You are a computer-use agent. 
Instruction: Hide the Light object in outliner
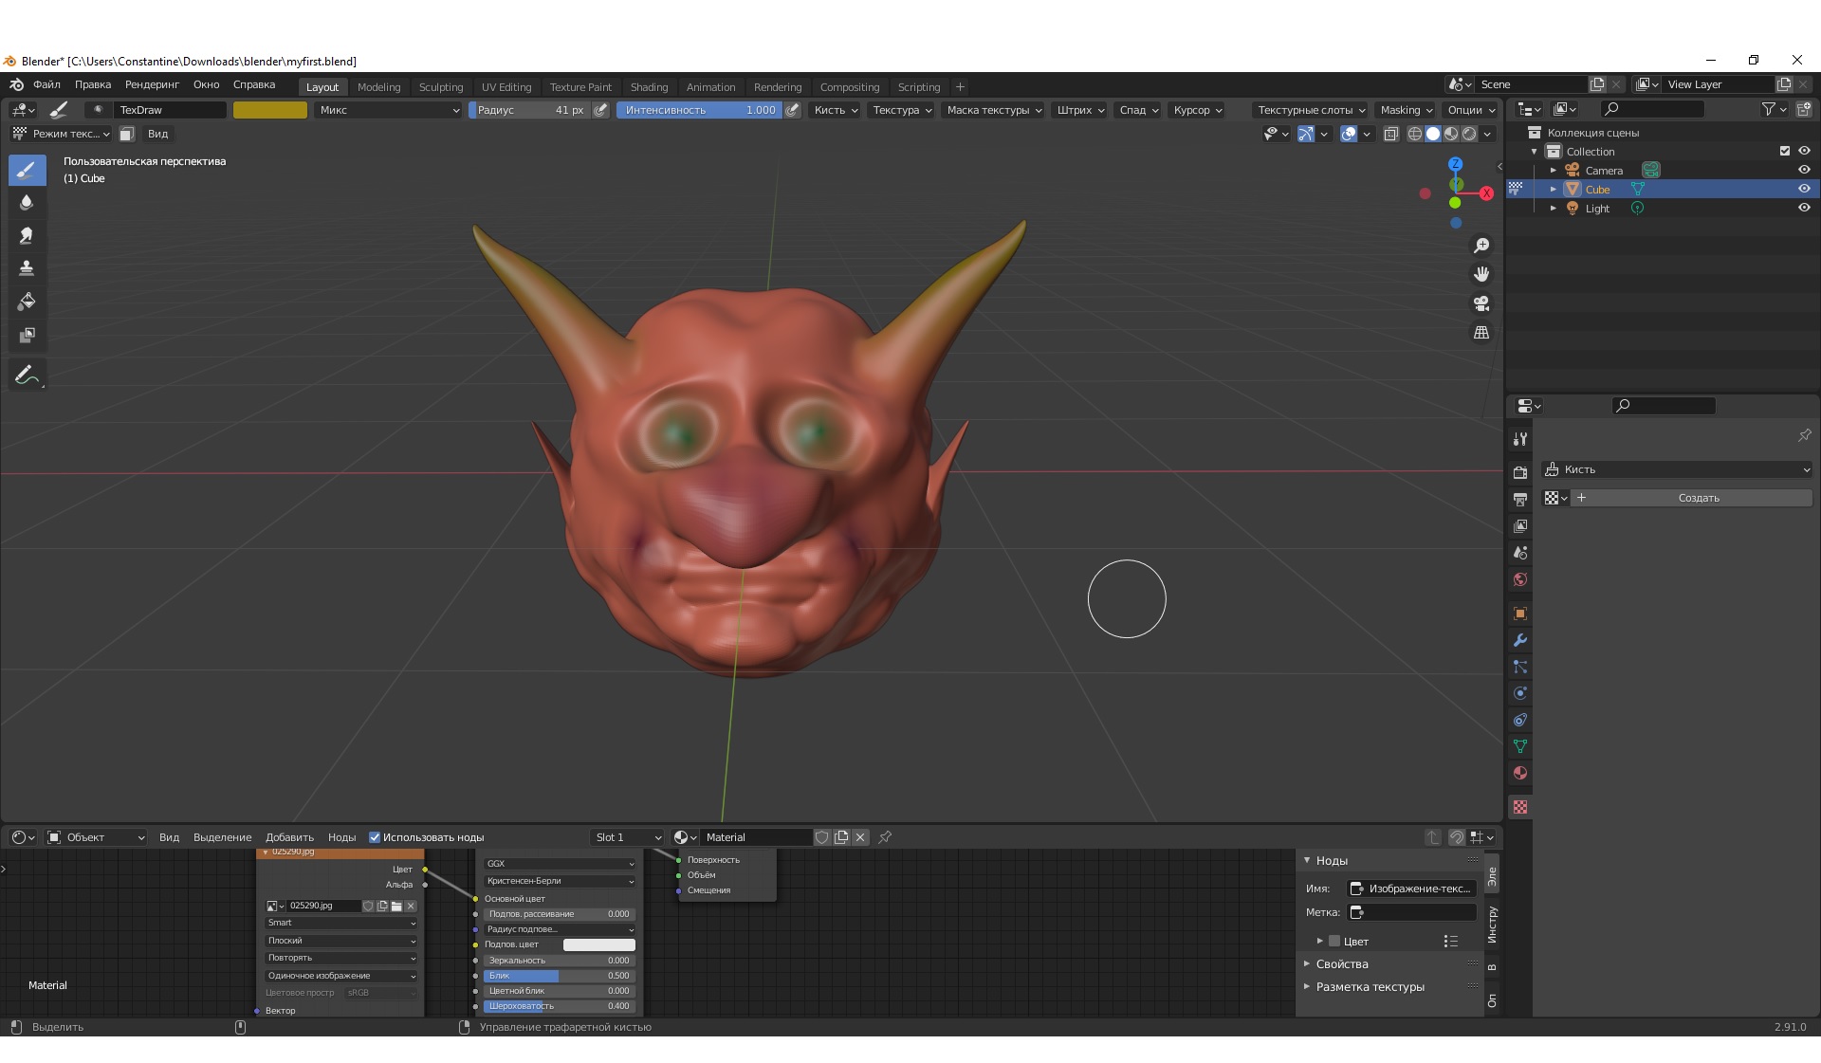(x=1804, y=208)
